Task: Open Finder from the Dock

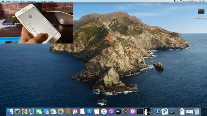Action: click(10, 111)
